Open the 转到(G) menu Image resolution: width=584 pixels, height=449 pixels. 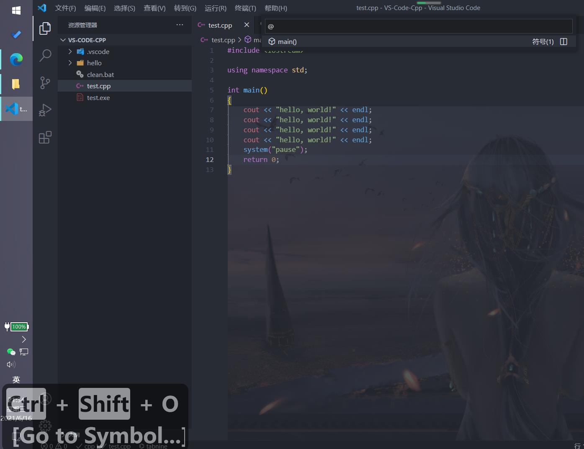coord(185,8)
